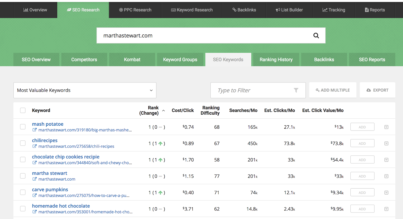The height and width of the screenshot is (219, 403).
Task: Check the mash potatoe row checkbox
Action: (x=23, y=127)
